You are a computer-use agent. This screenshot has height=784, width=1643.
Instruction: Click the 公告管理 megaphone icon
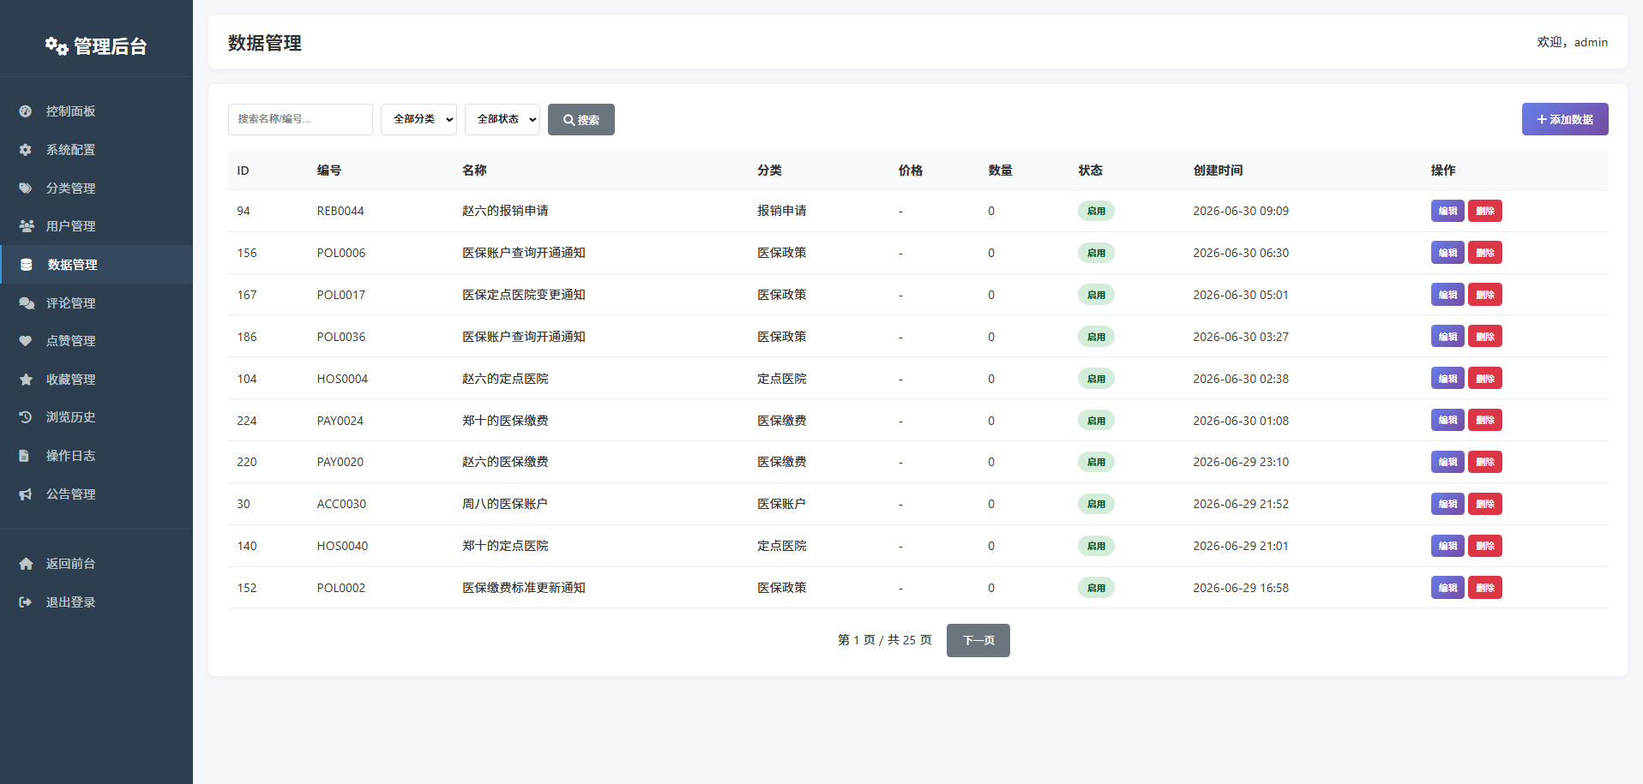pyautogui.click(x=26, y=494)
